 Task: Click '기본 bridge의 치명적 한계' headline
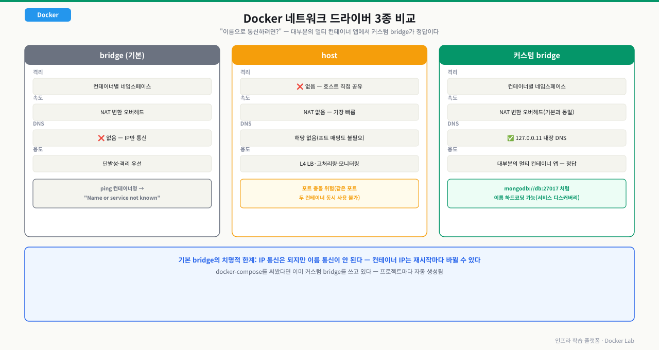(329, 260)
